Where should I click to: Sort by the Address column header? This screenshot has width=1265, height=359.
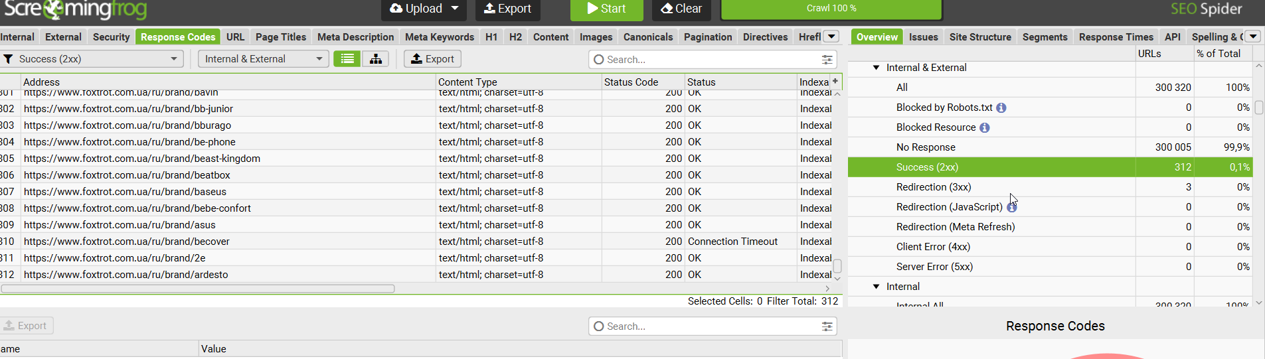[x=228, y=82]
